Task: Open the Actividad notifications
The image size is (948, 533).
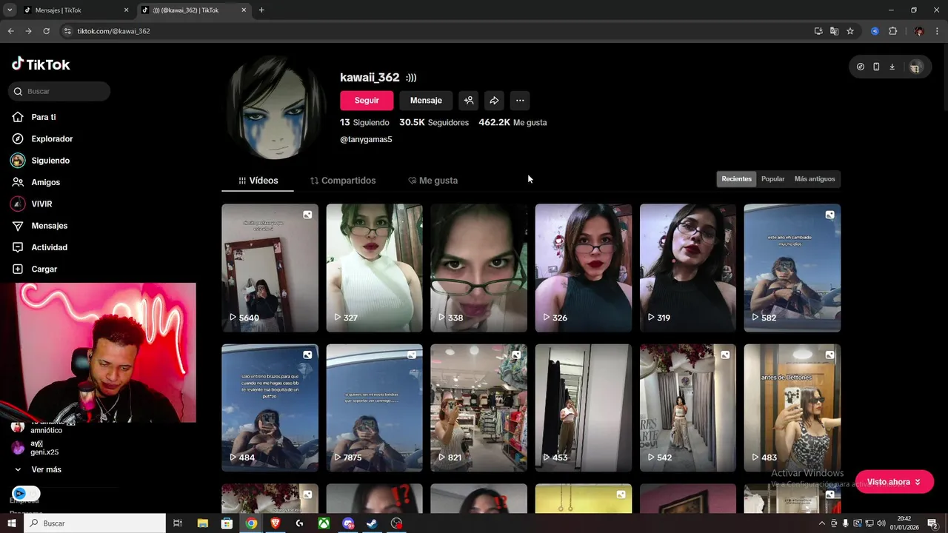Action: [x=49, y=247]
